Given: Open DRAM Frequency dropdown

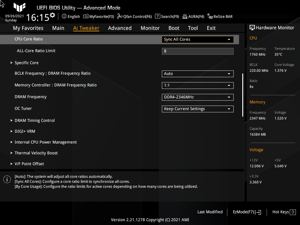Looking at the screenshot, I should point(198,97).
